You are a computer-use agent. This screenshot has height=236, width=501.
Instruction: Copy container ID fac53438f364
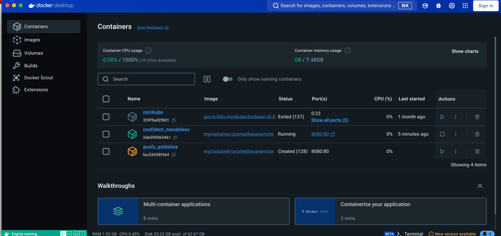coord(174,155)
